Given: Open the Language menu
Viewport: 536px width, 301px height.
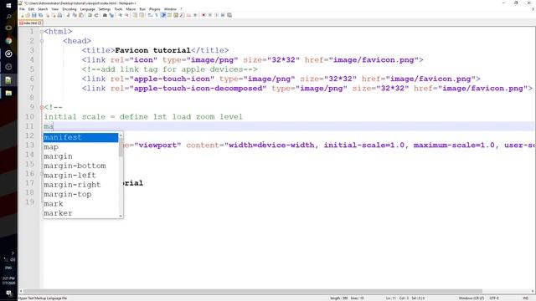Looking at the screenshot, I should click(87, 9).
